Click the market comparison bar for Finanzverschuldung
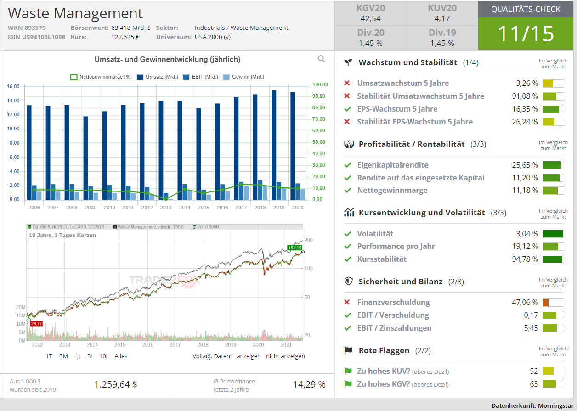 point(553,303)
